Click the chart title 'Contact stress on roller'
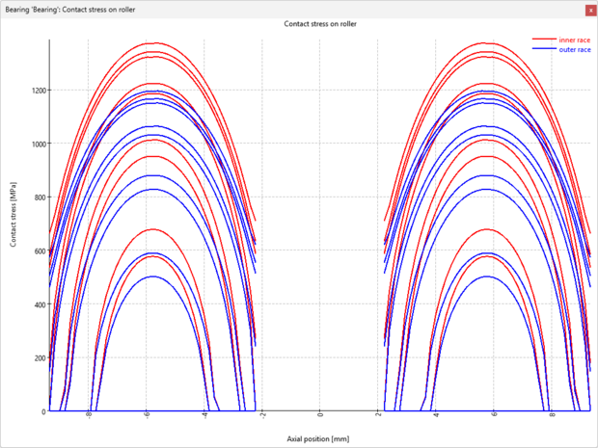The height and width of the screenshot is (448, 598). point(319,23)
